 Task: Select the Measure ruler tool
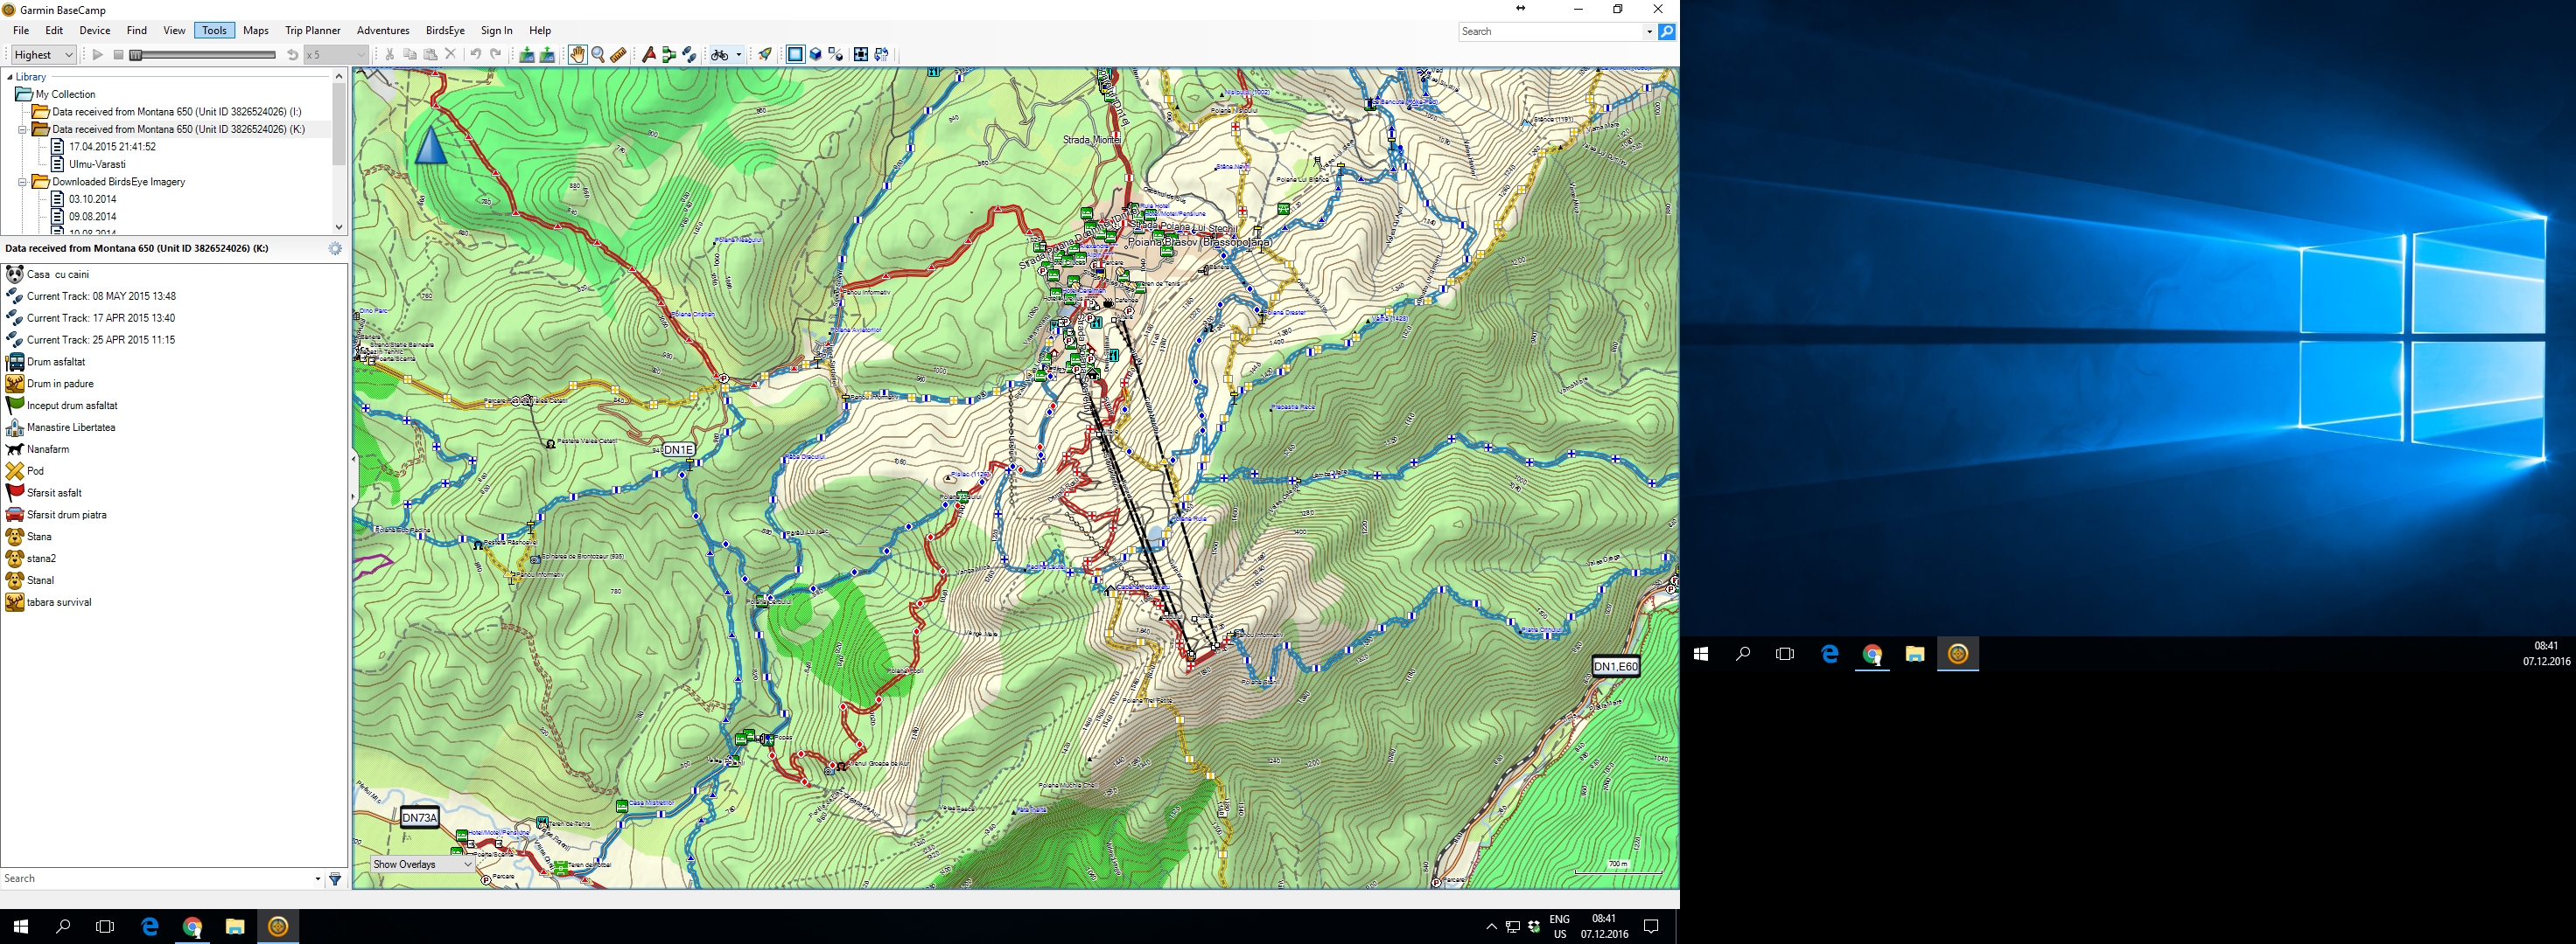[x=618, y=55]
